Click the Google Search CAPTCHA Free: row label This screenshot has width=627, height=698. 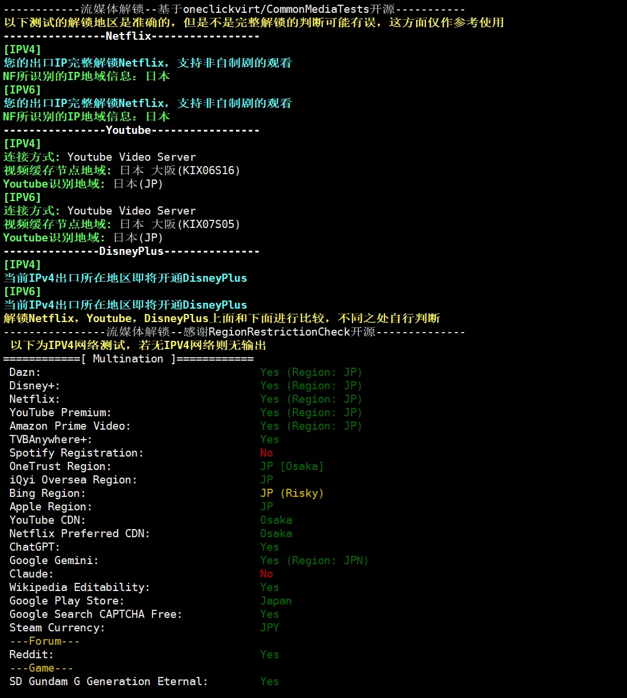tap(96, 614)
